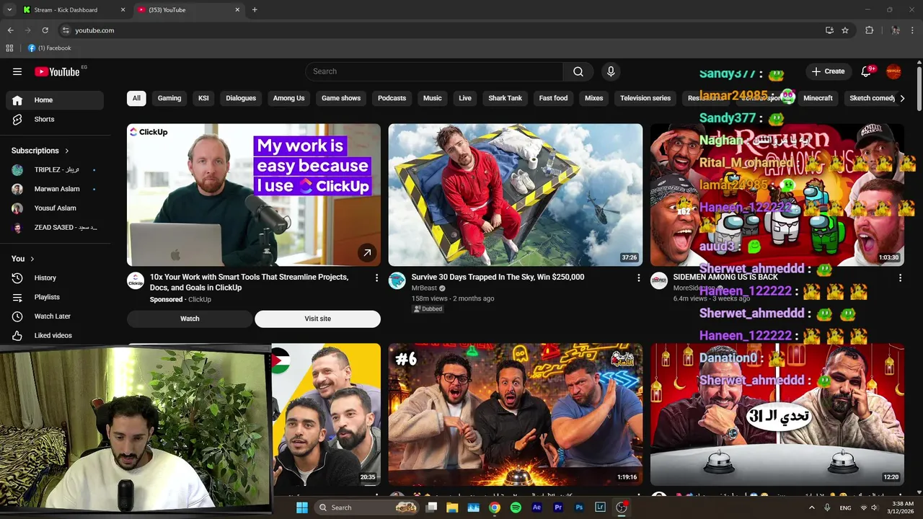Go to Shorts in sidebar

pos(55,119)
